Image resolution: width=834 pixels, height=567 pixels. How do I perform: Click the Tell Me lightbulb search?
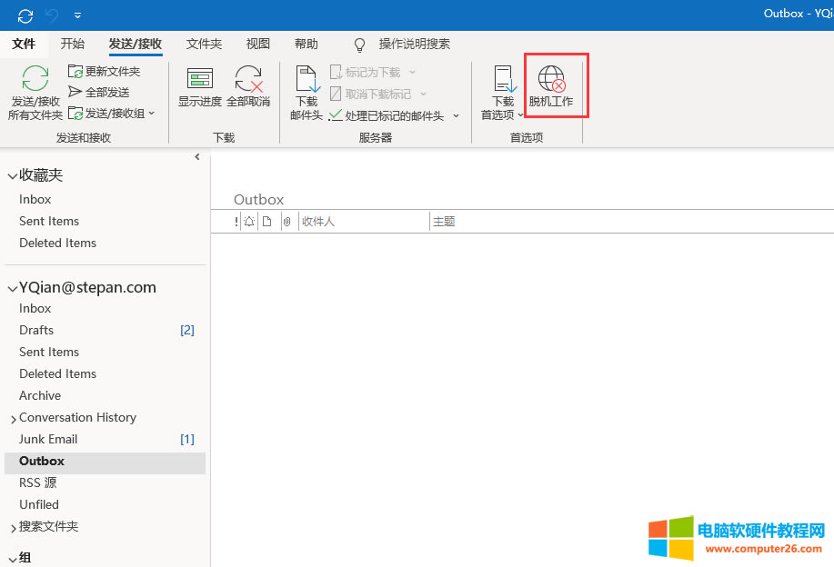coord(358,44)
